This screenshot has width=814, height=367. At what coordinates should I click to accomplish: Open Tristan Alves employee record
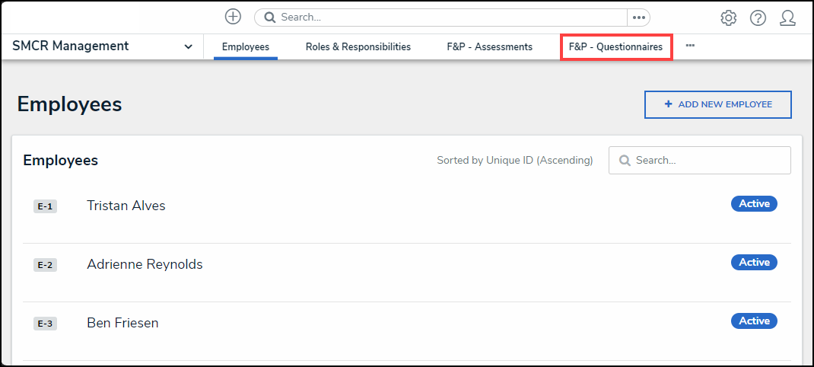(x=126, y=206)
